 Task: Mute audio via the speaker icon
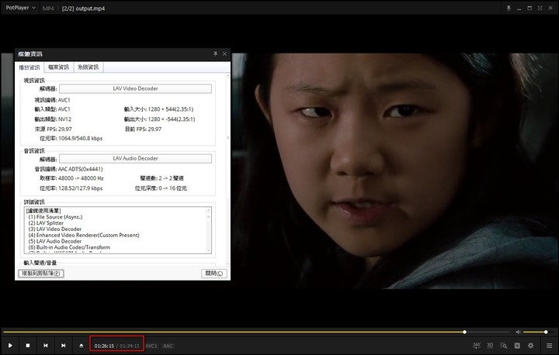click(x=518, y=332)
